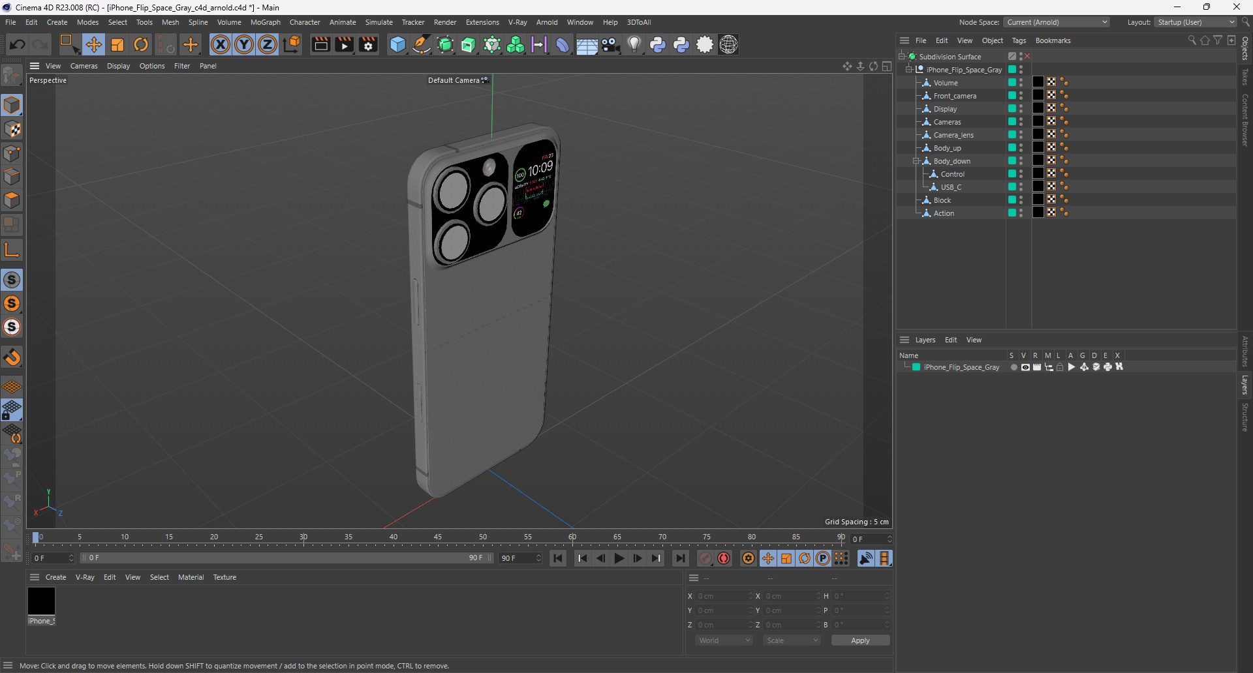Toggle Autokeying button
This screenshot has height=673, width=1253.
[x=724, y=558]
